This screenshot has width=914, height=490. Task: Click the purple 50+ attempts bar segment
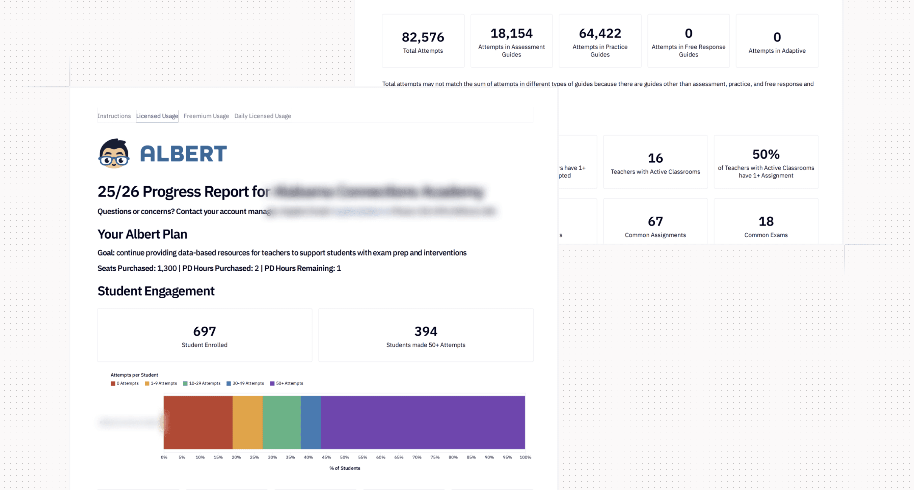pyautogui.click(x=423, y=422)
